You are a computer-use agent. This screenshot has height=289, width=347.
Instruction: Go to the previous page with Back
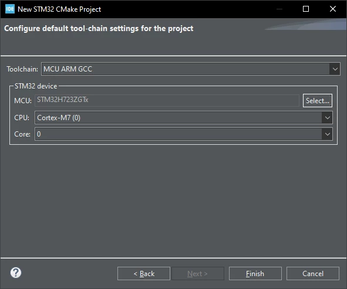click(144, 274)
